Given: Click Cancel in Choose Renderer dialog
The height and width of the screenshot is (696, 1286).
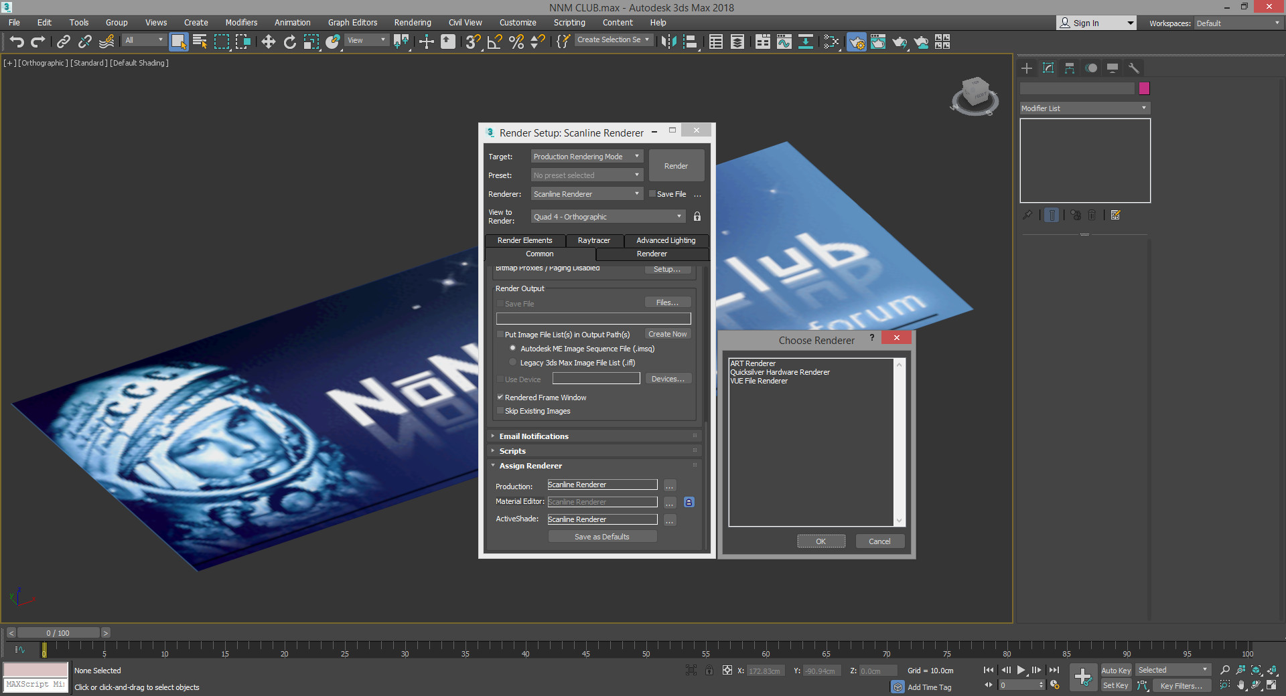Looking at the screenshot, I should tap(879, 541).
